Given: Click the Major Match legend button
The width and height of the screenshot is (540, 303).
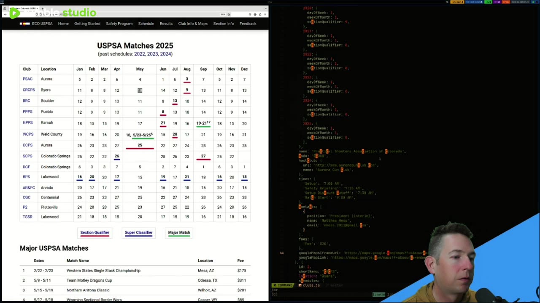Looking at the screenshot, I should [179, 233].
